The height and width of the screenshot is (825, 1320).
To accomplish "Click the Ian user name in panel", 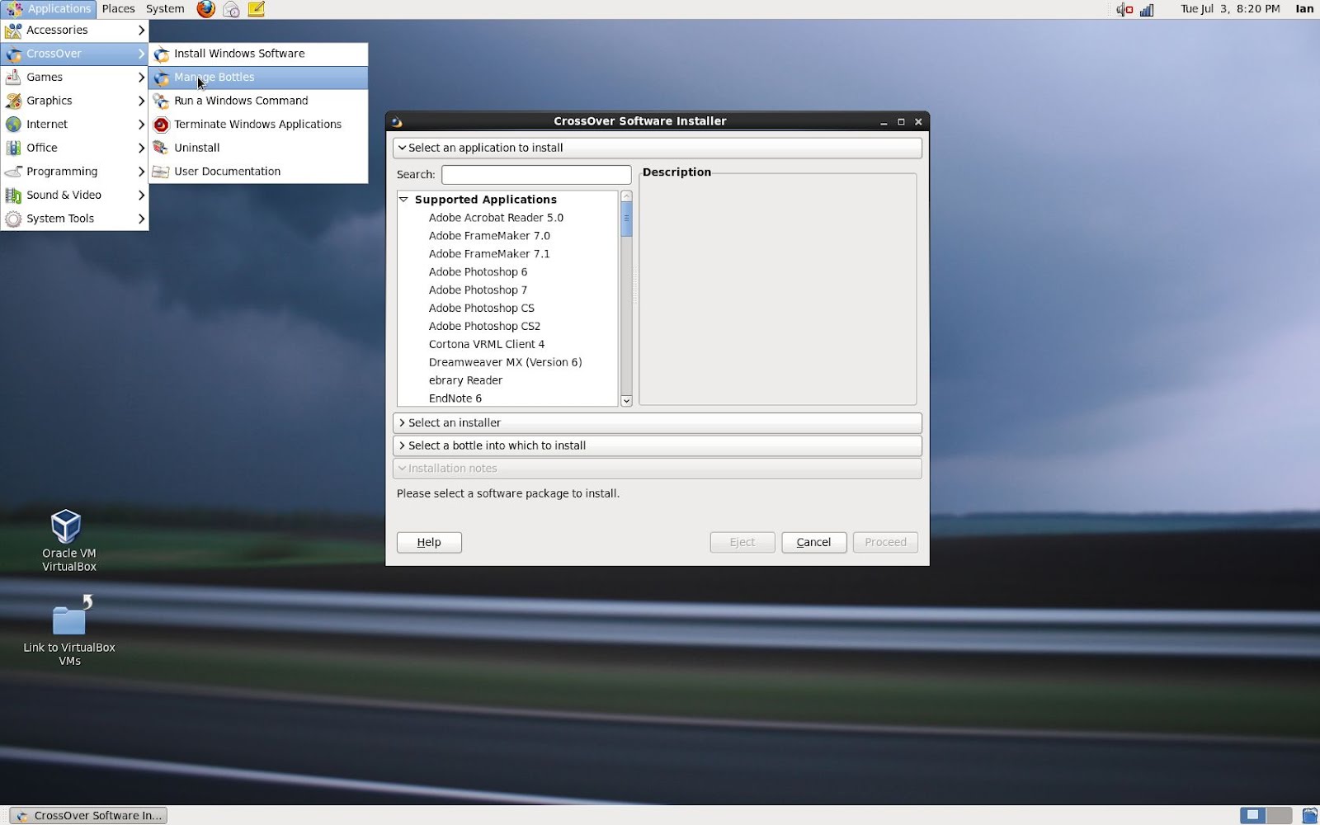I will coord(1304,9).
